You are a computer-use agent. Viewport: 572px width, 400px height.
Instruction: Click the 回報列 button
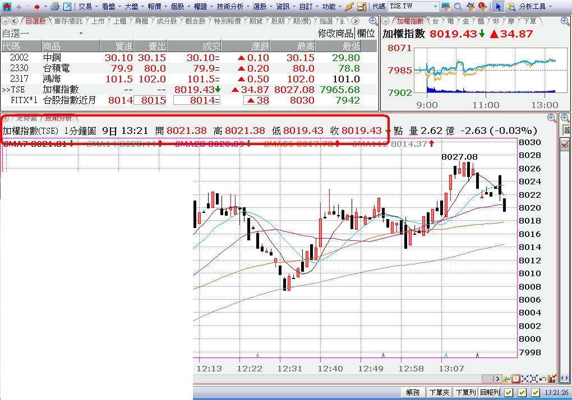490,392
